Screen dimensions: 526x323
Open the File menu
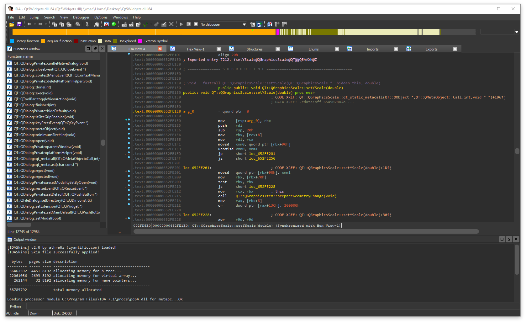[x=11, y=17]
